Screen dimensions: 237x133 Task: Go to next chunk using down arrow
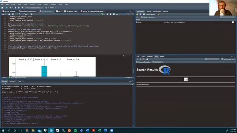[x=110, y=14]
